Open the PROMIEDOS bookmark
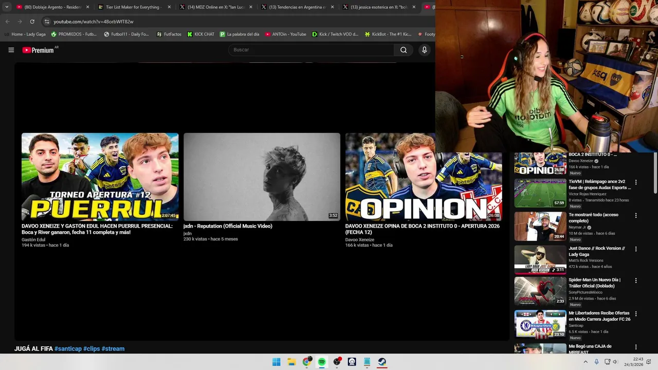 tap(74, 34)
